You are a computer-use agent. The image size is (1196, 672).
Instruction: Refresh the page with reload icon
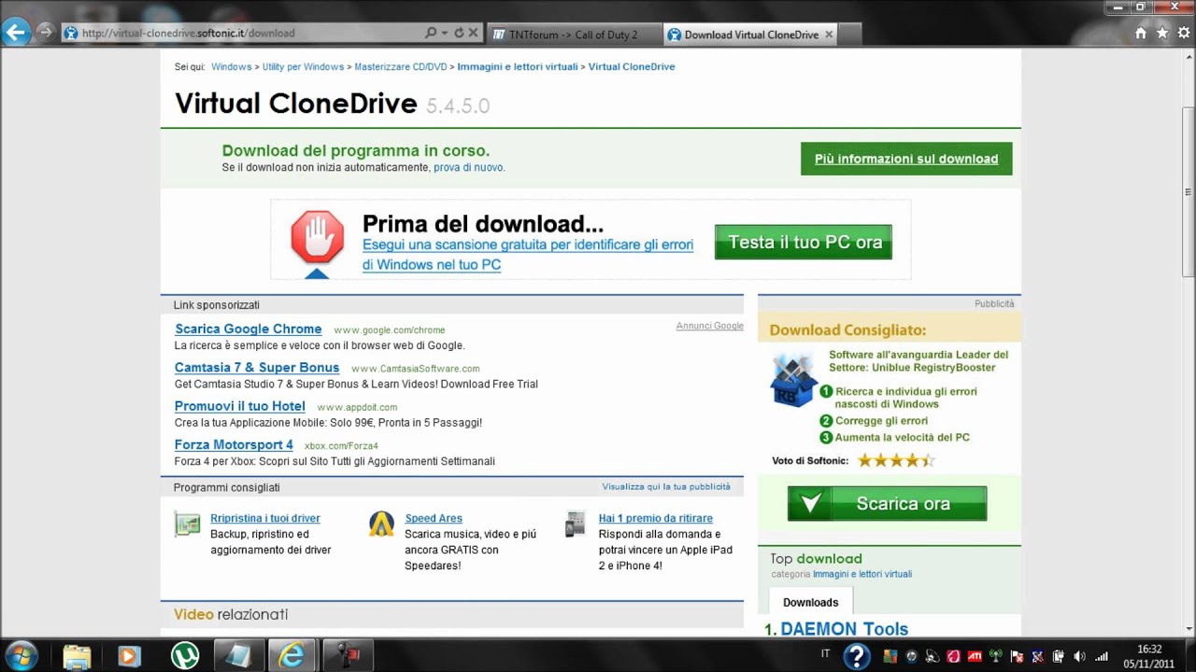coord(459,33)
